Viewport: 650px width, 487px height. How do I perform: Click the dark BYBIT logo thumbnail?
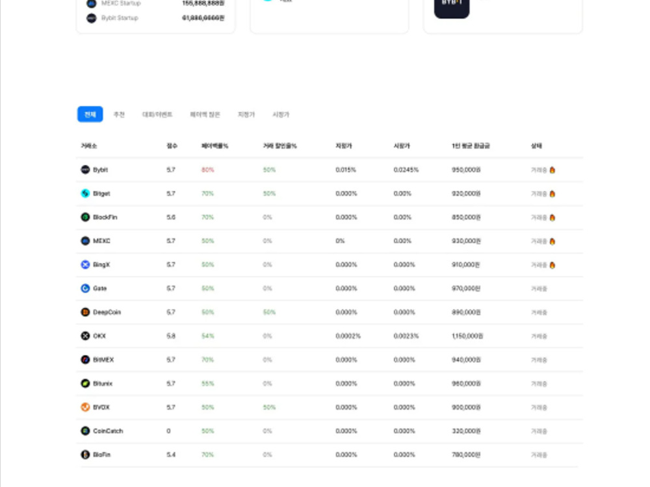tap(452, 8)
